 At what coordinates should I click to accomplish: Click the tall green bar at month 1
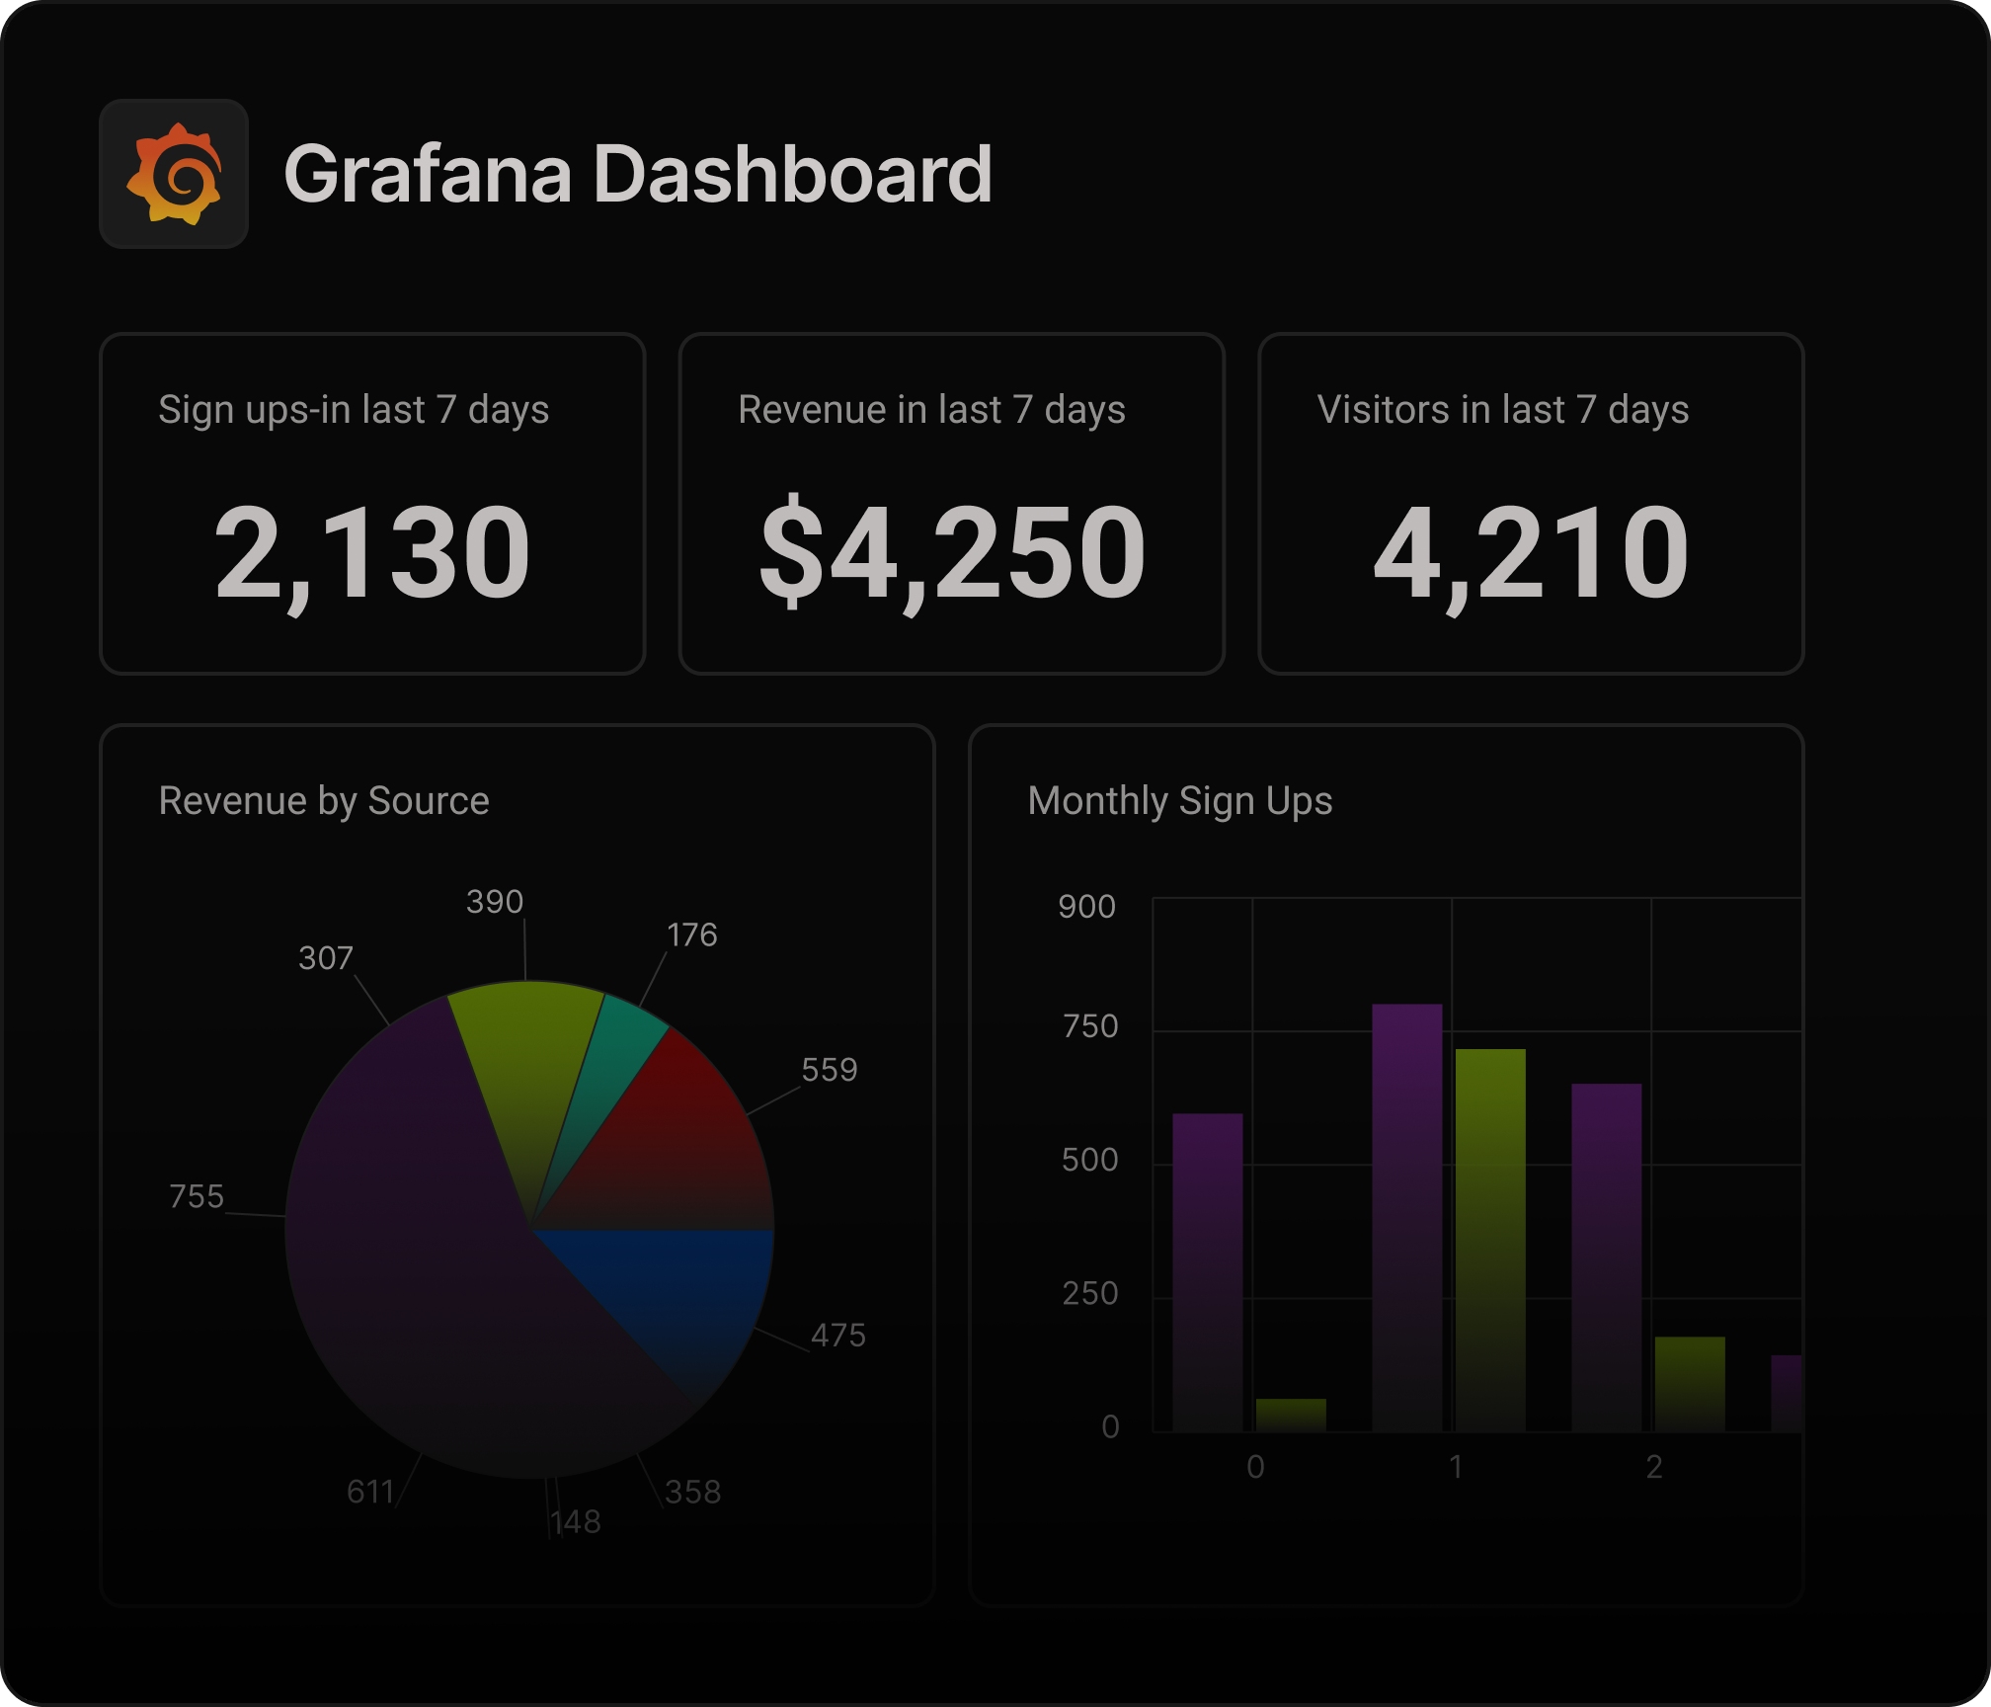tap(1489, 1240)
